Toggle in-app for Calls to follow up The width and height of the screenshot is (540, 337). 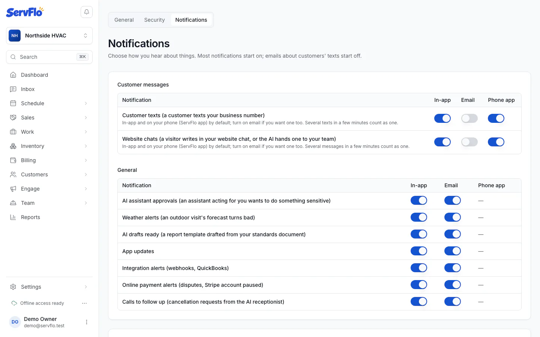tap(419, 301)
